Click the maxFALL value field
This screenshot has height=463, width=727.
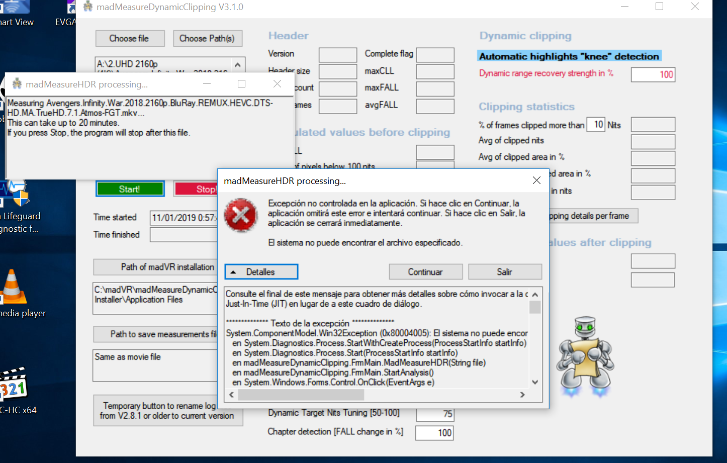435,89
